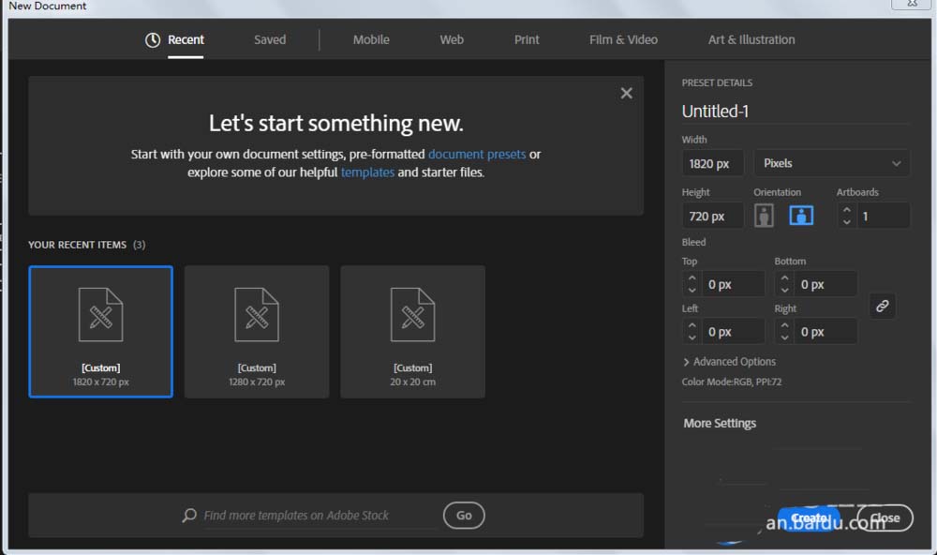The image size is (937, 555).
Task: Click the clock icon beside Recent
Action: [x=153, y=40]
